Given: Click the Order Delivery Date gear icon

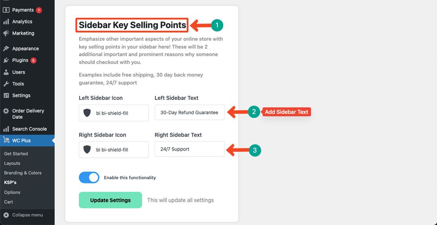Looking at the screenshot, I should [x=6, y=111].
